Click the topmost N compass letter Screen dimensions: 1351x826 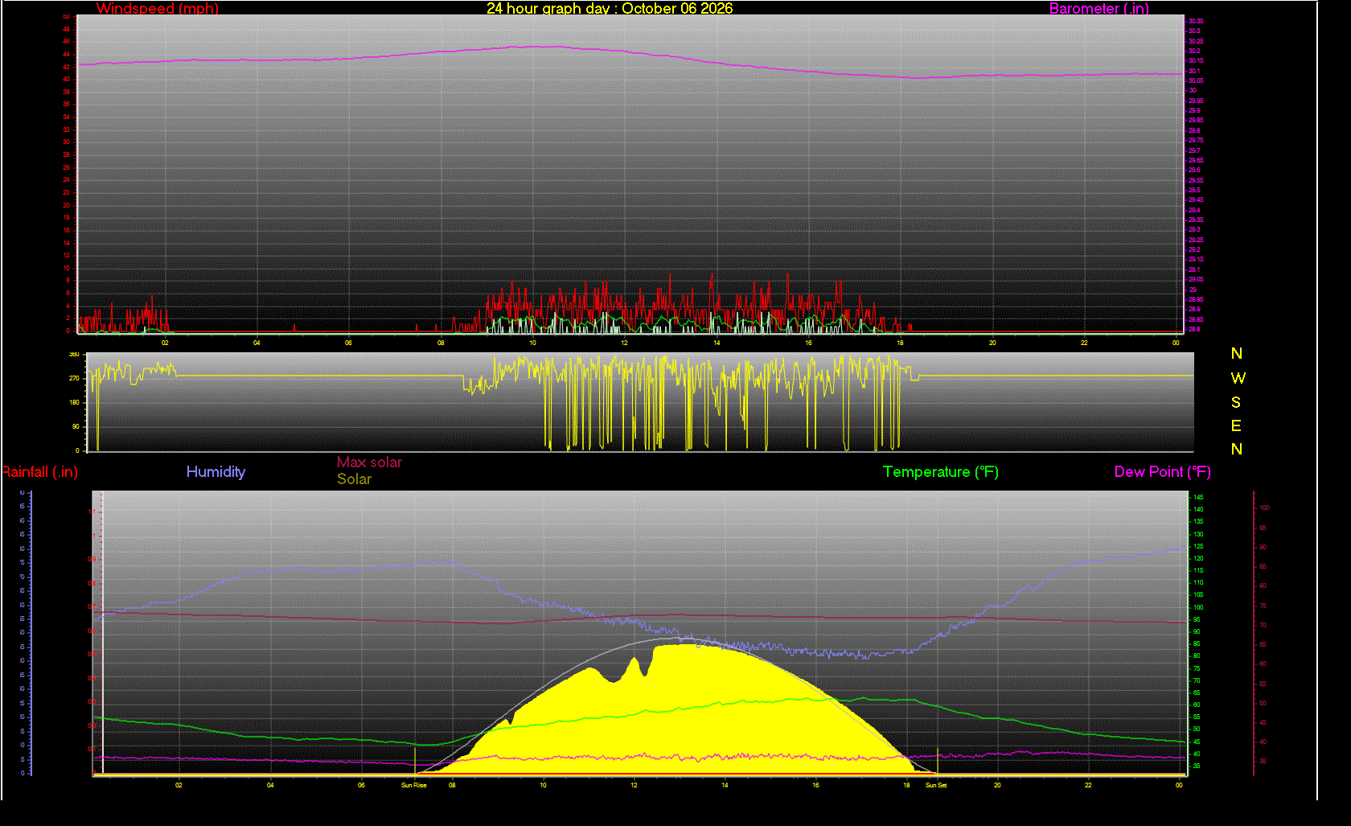[x=1237, y=354]
